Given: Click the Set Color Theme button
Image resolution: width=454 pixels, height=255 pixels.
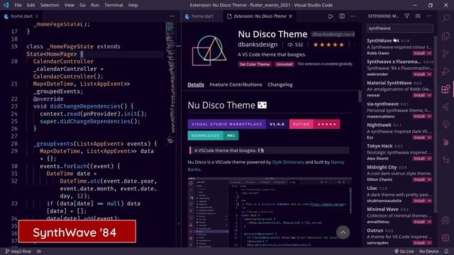Looking at the screenshot, I should click(x=255, y=64).
